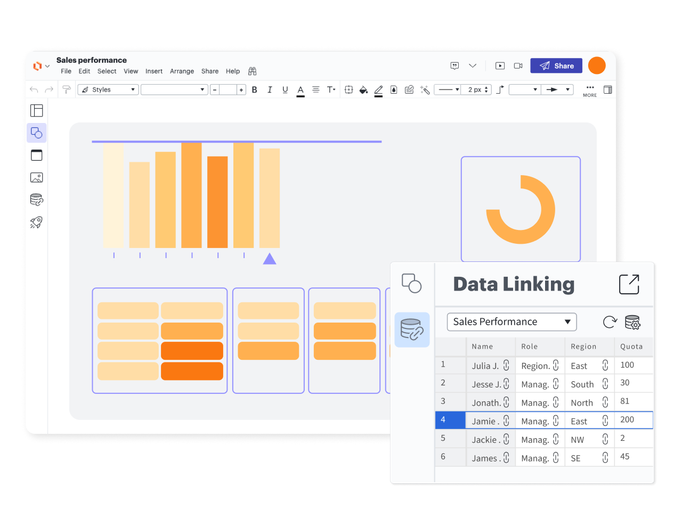
Task: Click the Share button
Action: coord(556,65)
